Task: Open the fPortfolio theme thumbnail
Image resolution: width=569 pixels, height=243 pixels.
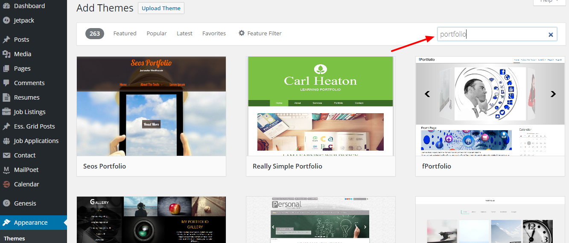Action: [x=490, y=106]
